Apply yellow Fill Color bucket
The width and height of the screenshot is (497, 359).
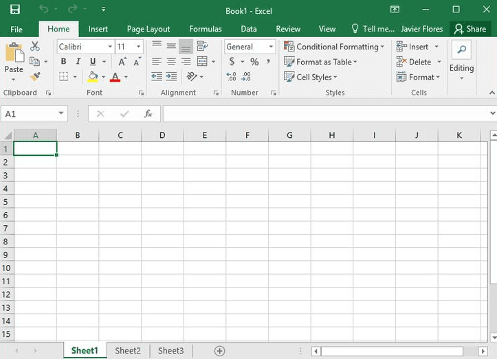(93, 77)
